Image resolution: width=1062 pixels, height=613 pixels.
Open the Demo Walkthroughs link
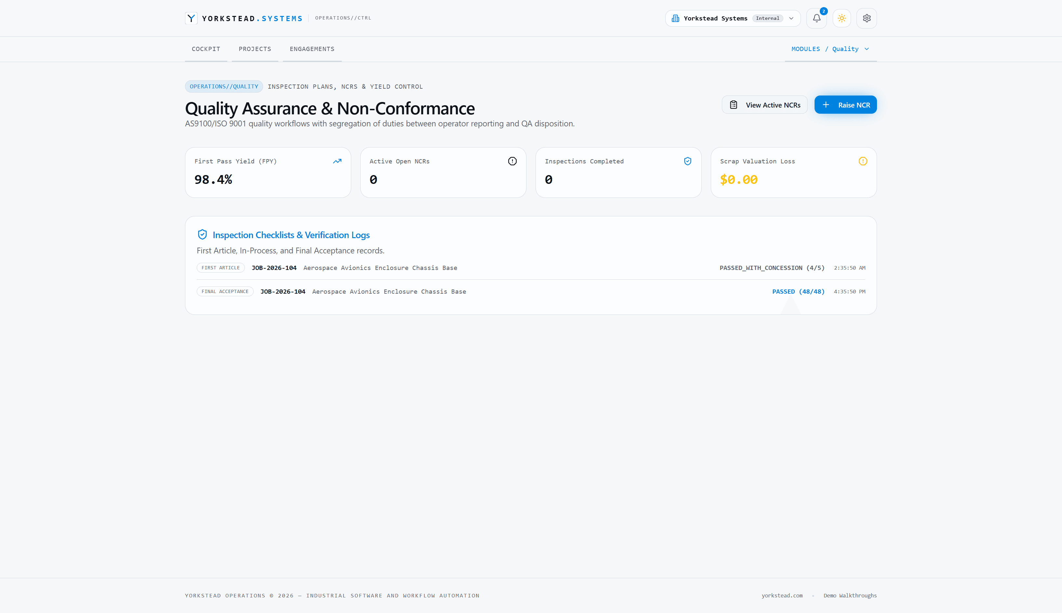(x=850, y=595)
